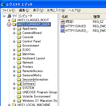Image resolution: width=106 pixels, height=106 pixels.
Task: Click the 種類 column header
Action: pos(99,17)
